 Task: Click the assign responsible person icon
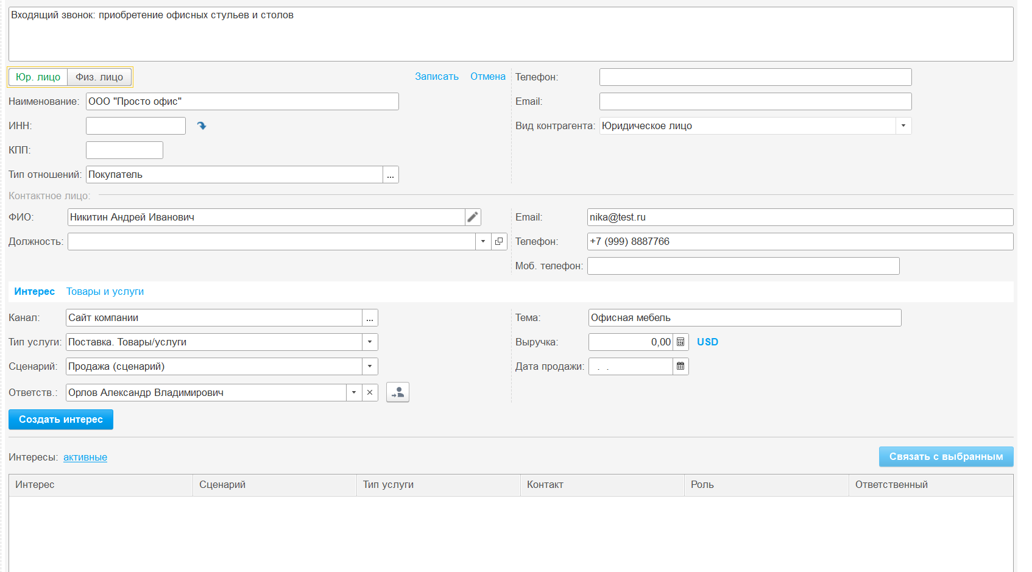398,393
